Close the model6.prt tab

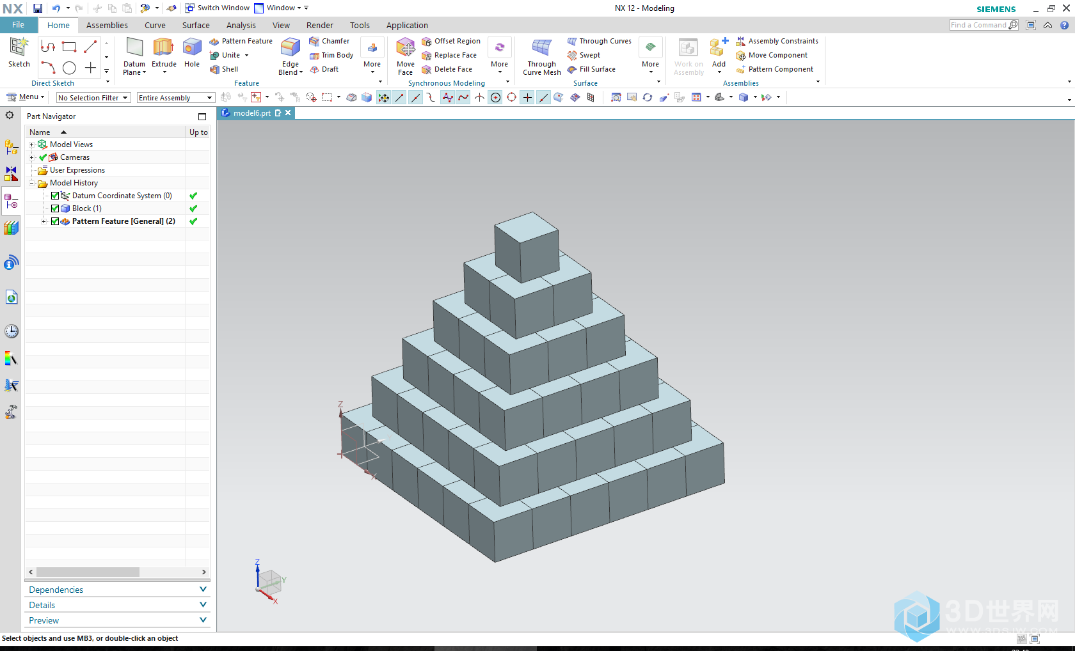288,113
